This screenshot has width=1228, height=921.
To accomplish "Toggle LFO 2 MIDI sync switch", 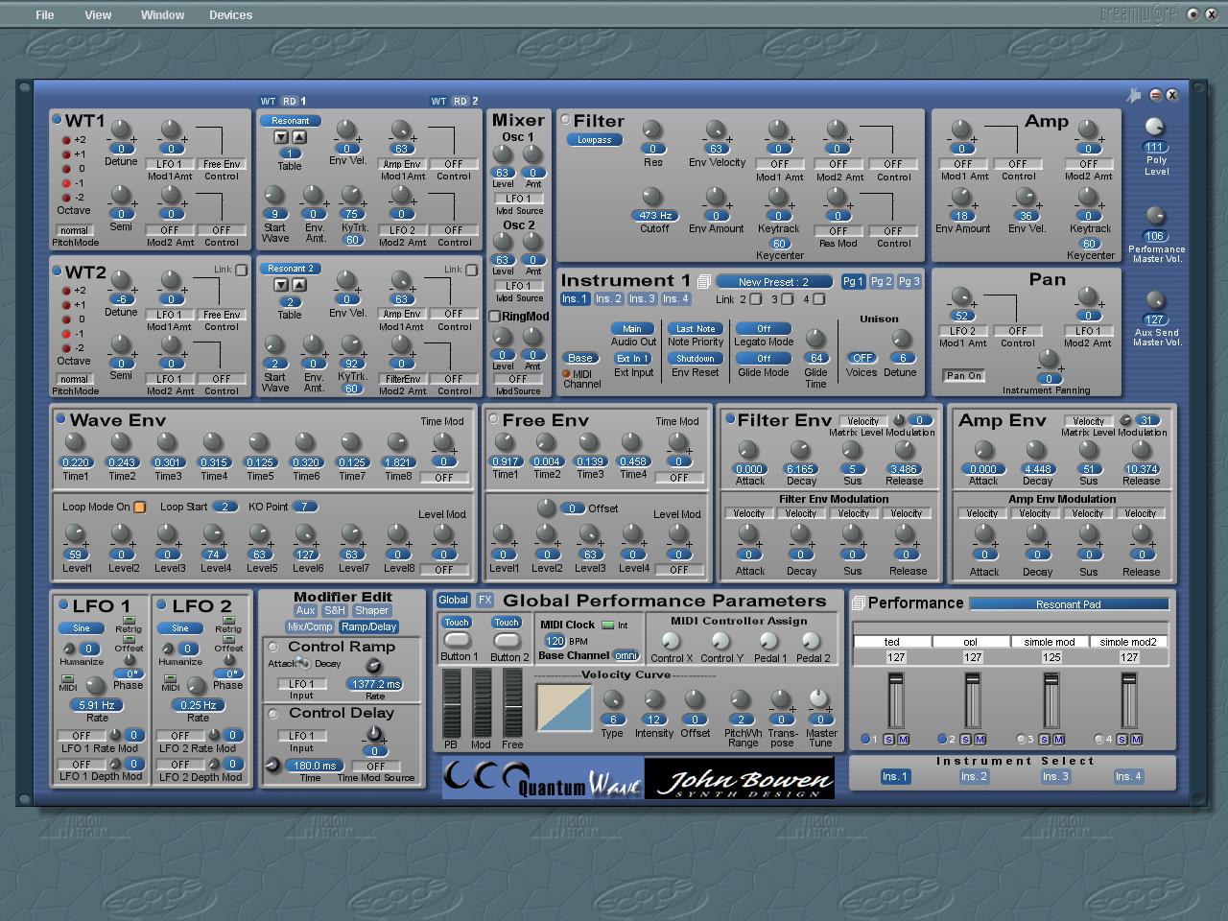I will click(169, 678).
